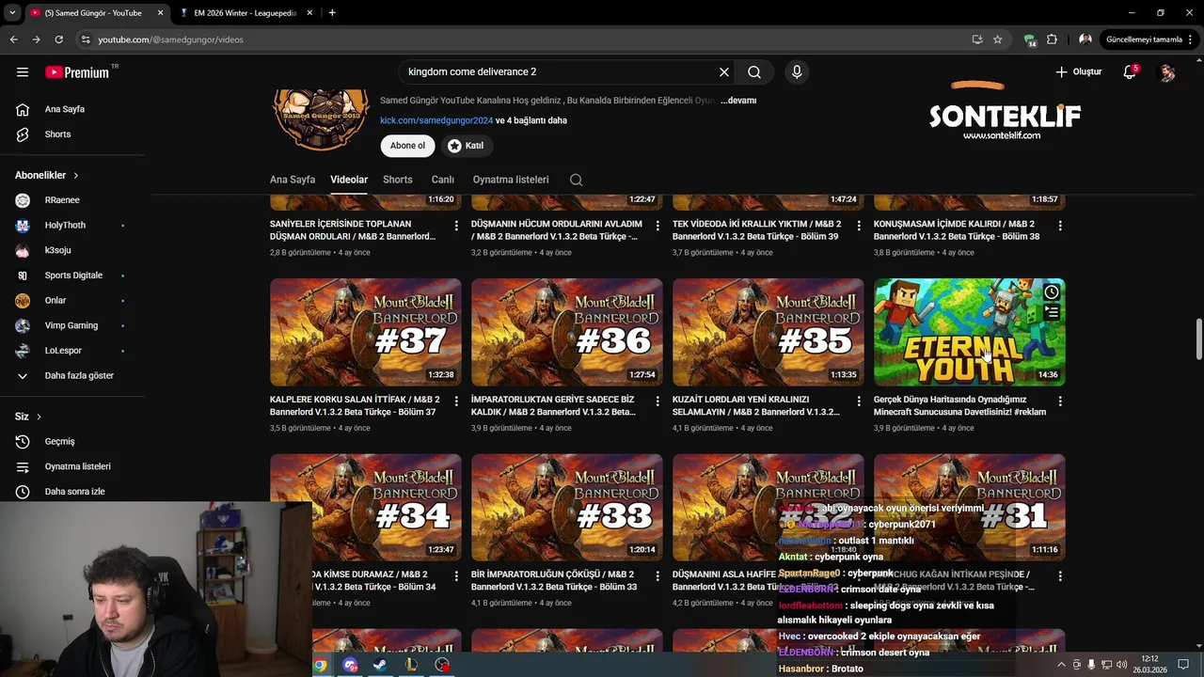Viewport: 1204px width, 677px height.
Task: Switch to Ana Sayfa channel tab
Action: (x=293, y=180)
